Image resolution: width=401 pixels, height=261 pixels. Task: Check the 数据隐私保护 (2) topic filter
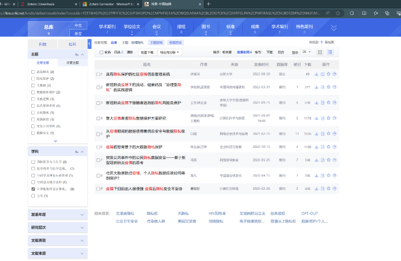click(33, 92)
